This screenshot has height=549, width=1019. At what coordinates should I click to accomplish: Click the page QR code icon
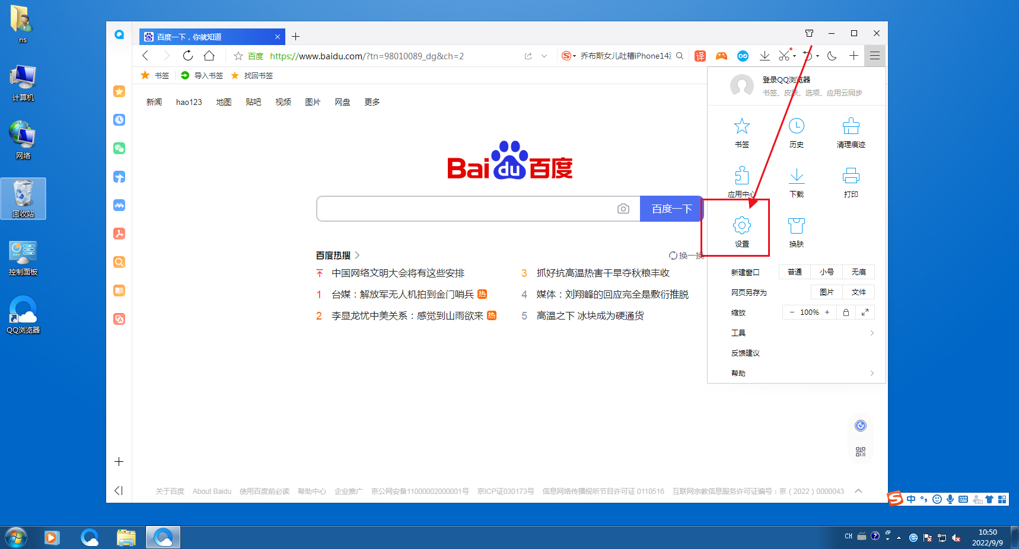tap(861, 452)
